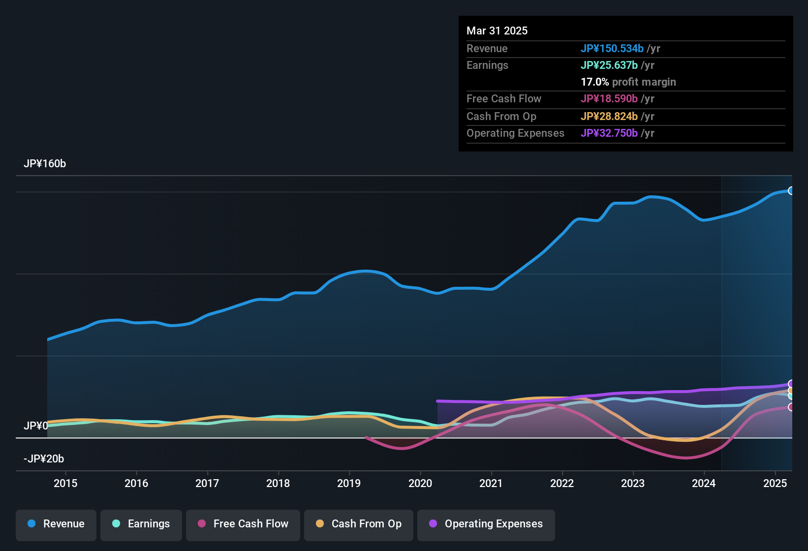The height and width of the screenshot is (551, 808).
Task: Click the Mar 31 2025 tooltip header
Action: tap(497, 31)
